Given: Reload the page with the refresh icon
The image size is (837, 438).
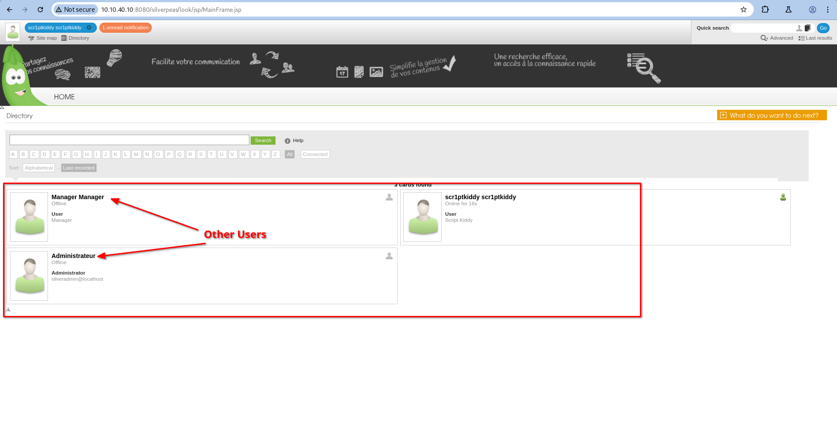Looking at the screenshot, I should (40, 10).
